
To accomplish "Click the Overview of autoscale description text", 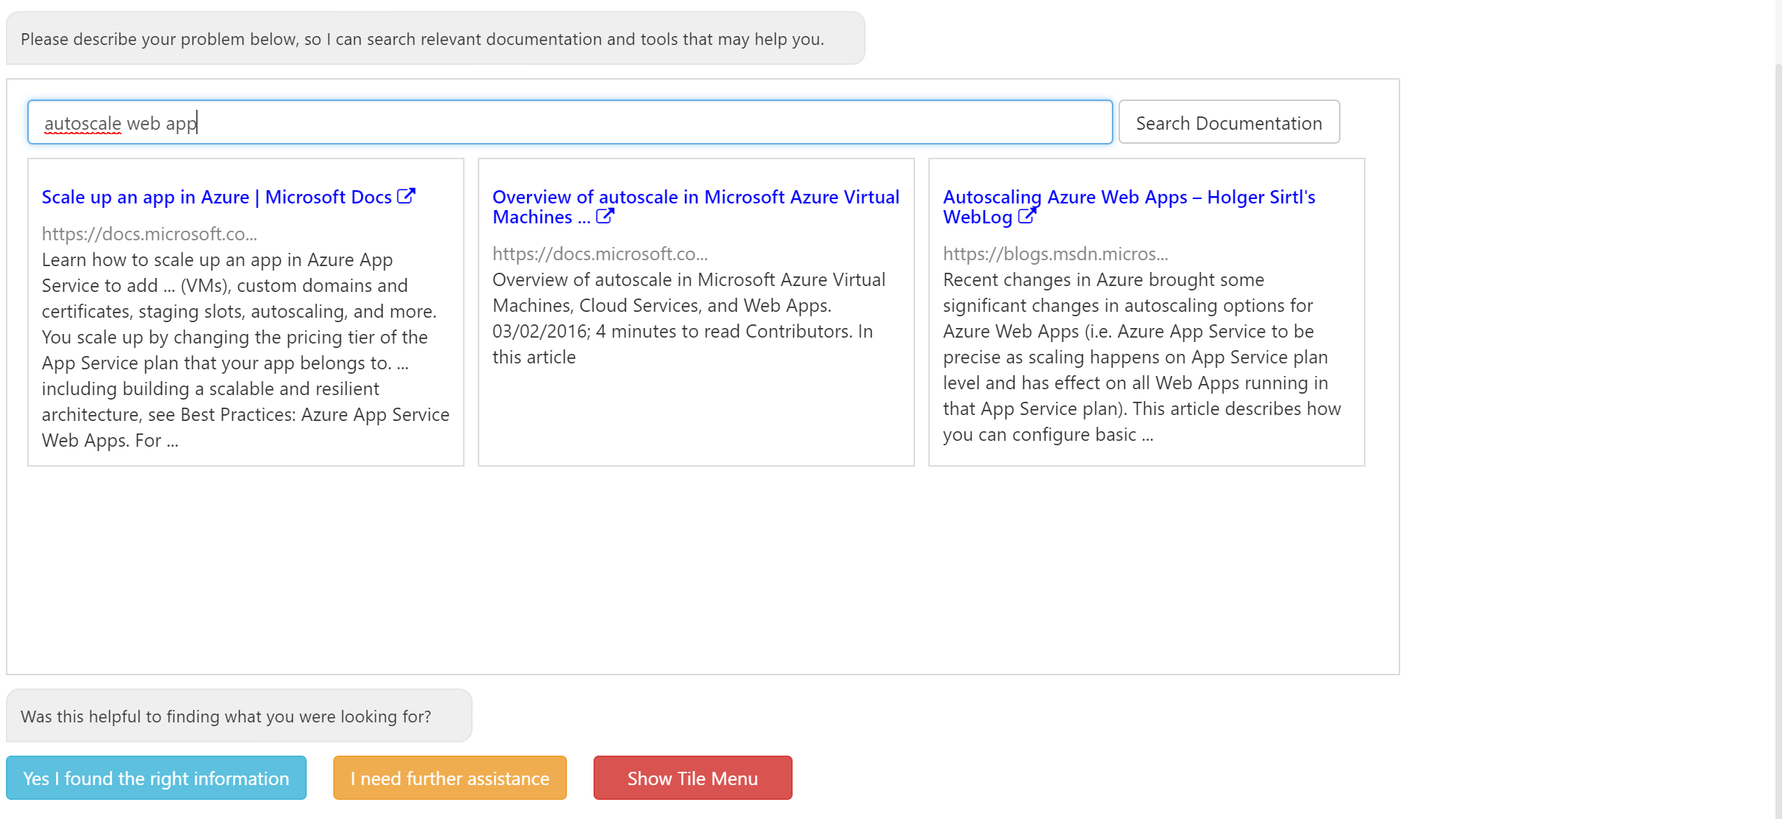I will [x=688, y=318].
